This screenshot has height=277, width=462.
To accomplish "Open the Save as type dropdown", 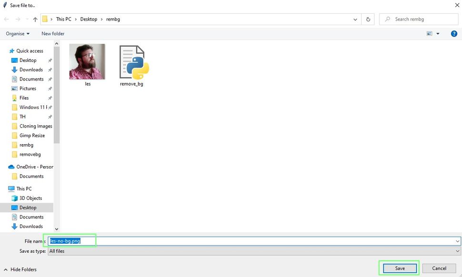I will [457, 251].
